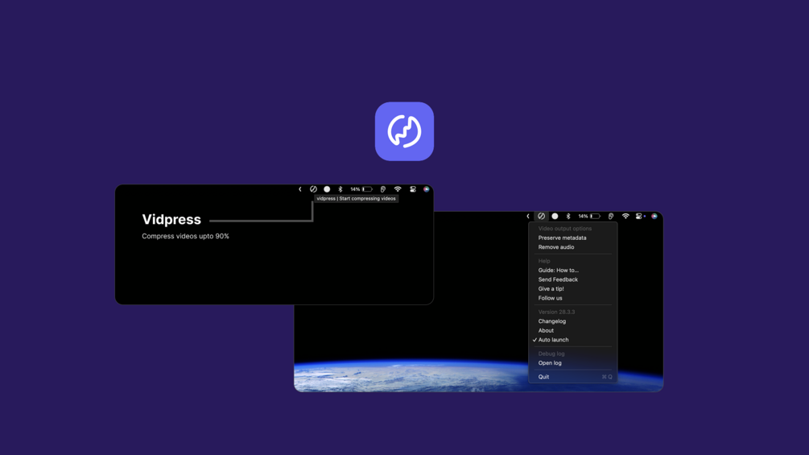Click the 14% battery indicator in the dropdown panel
This screenshot has width=809, height=455.
pos(589,216)
